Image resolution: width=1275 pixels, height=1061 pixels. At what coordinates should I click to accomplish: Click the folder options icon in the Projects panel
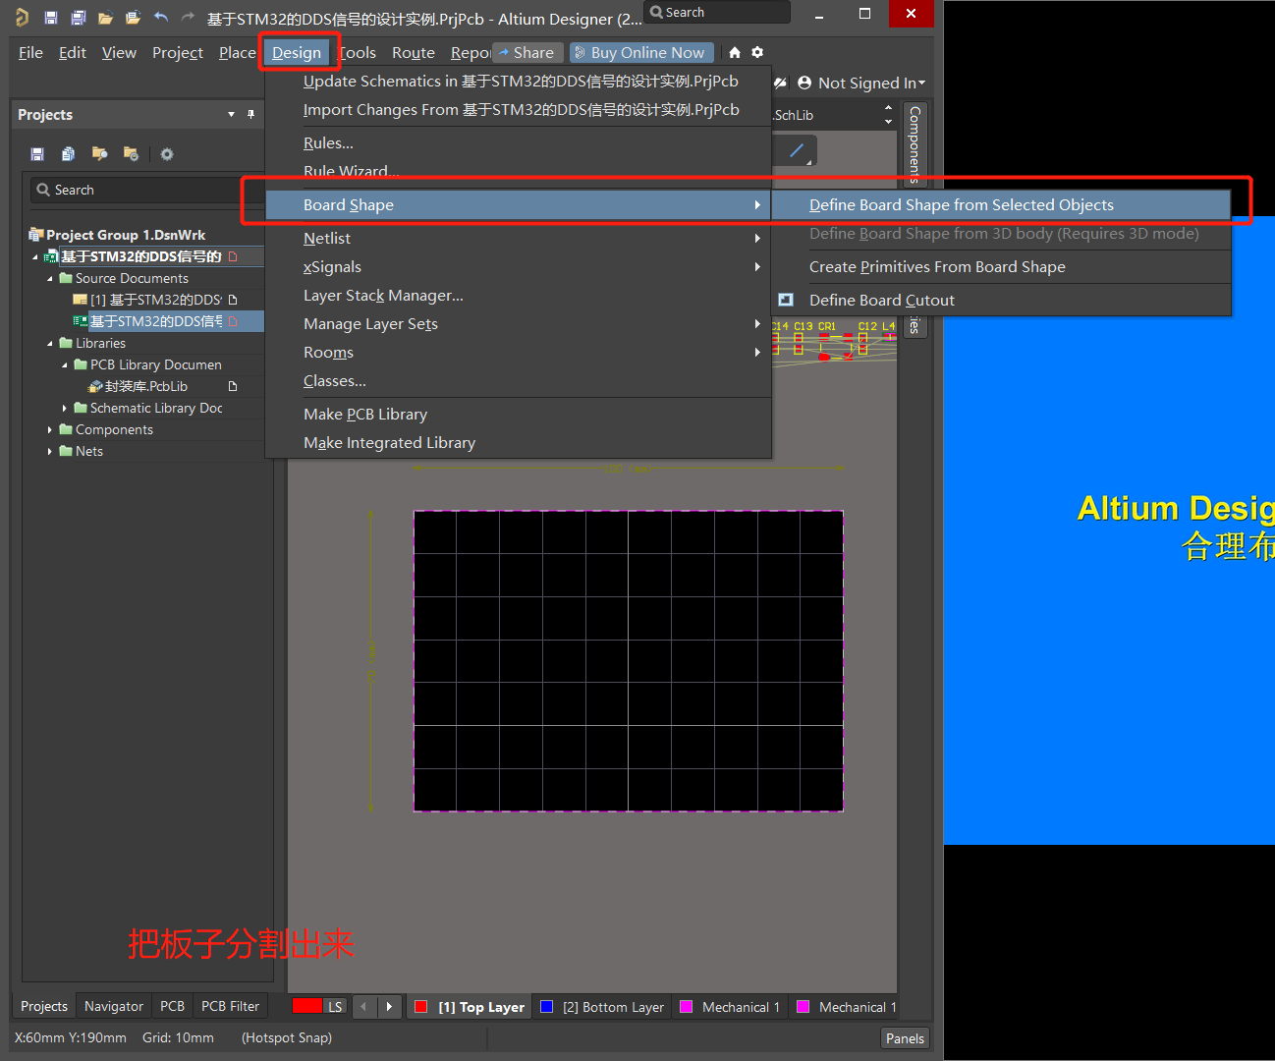(131, 153)
